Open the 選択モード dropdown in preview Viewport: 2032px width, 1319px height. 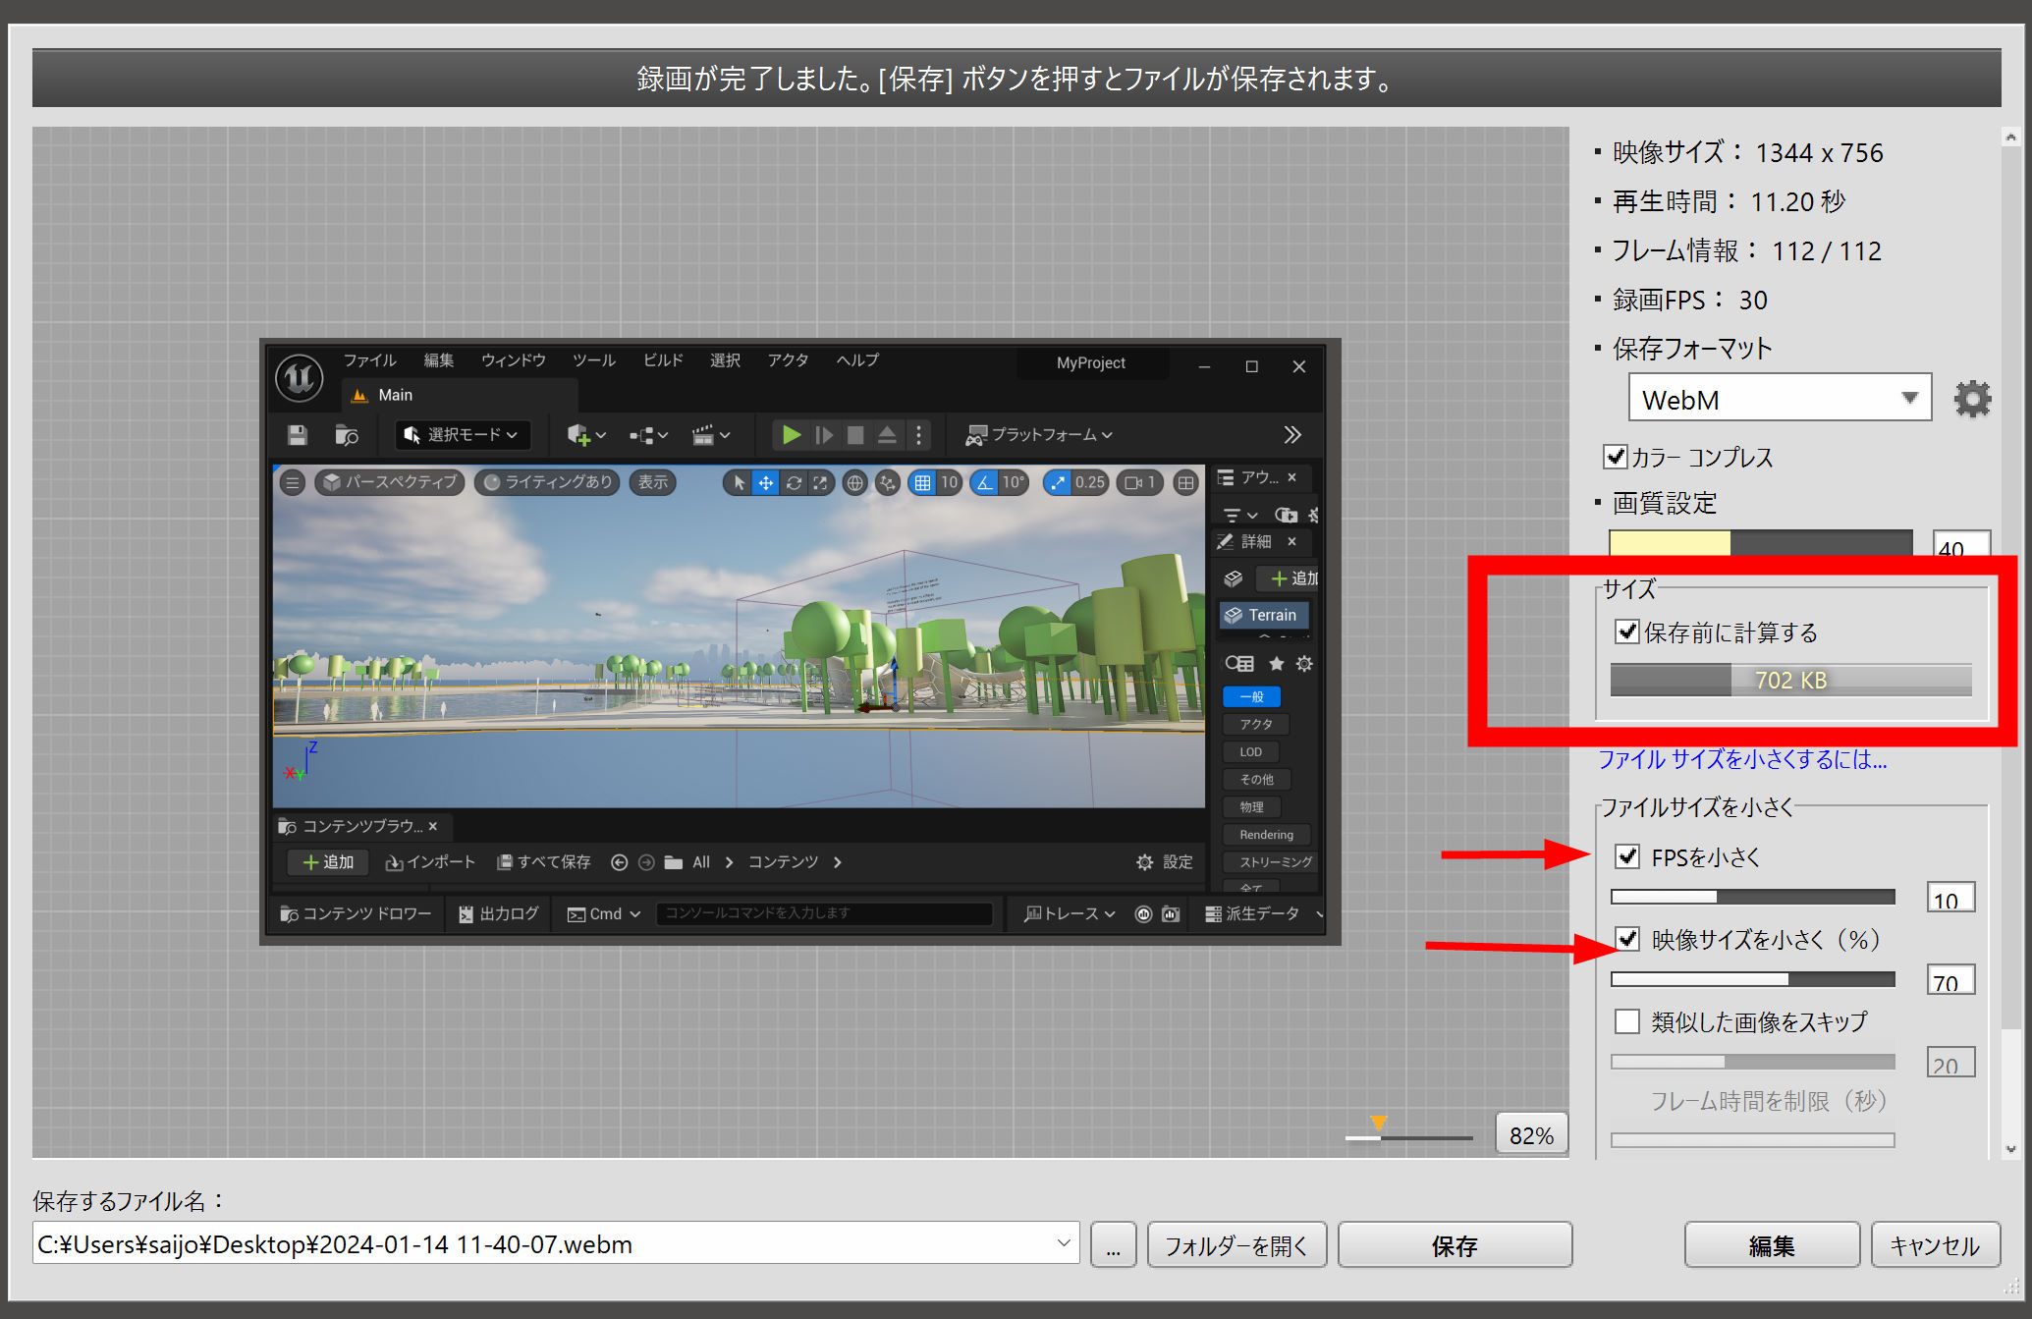pos(462,434)
